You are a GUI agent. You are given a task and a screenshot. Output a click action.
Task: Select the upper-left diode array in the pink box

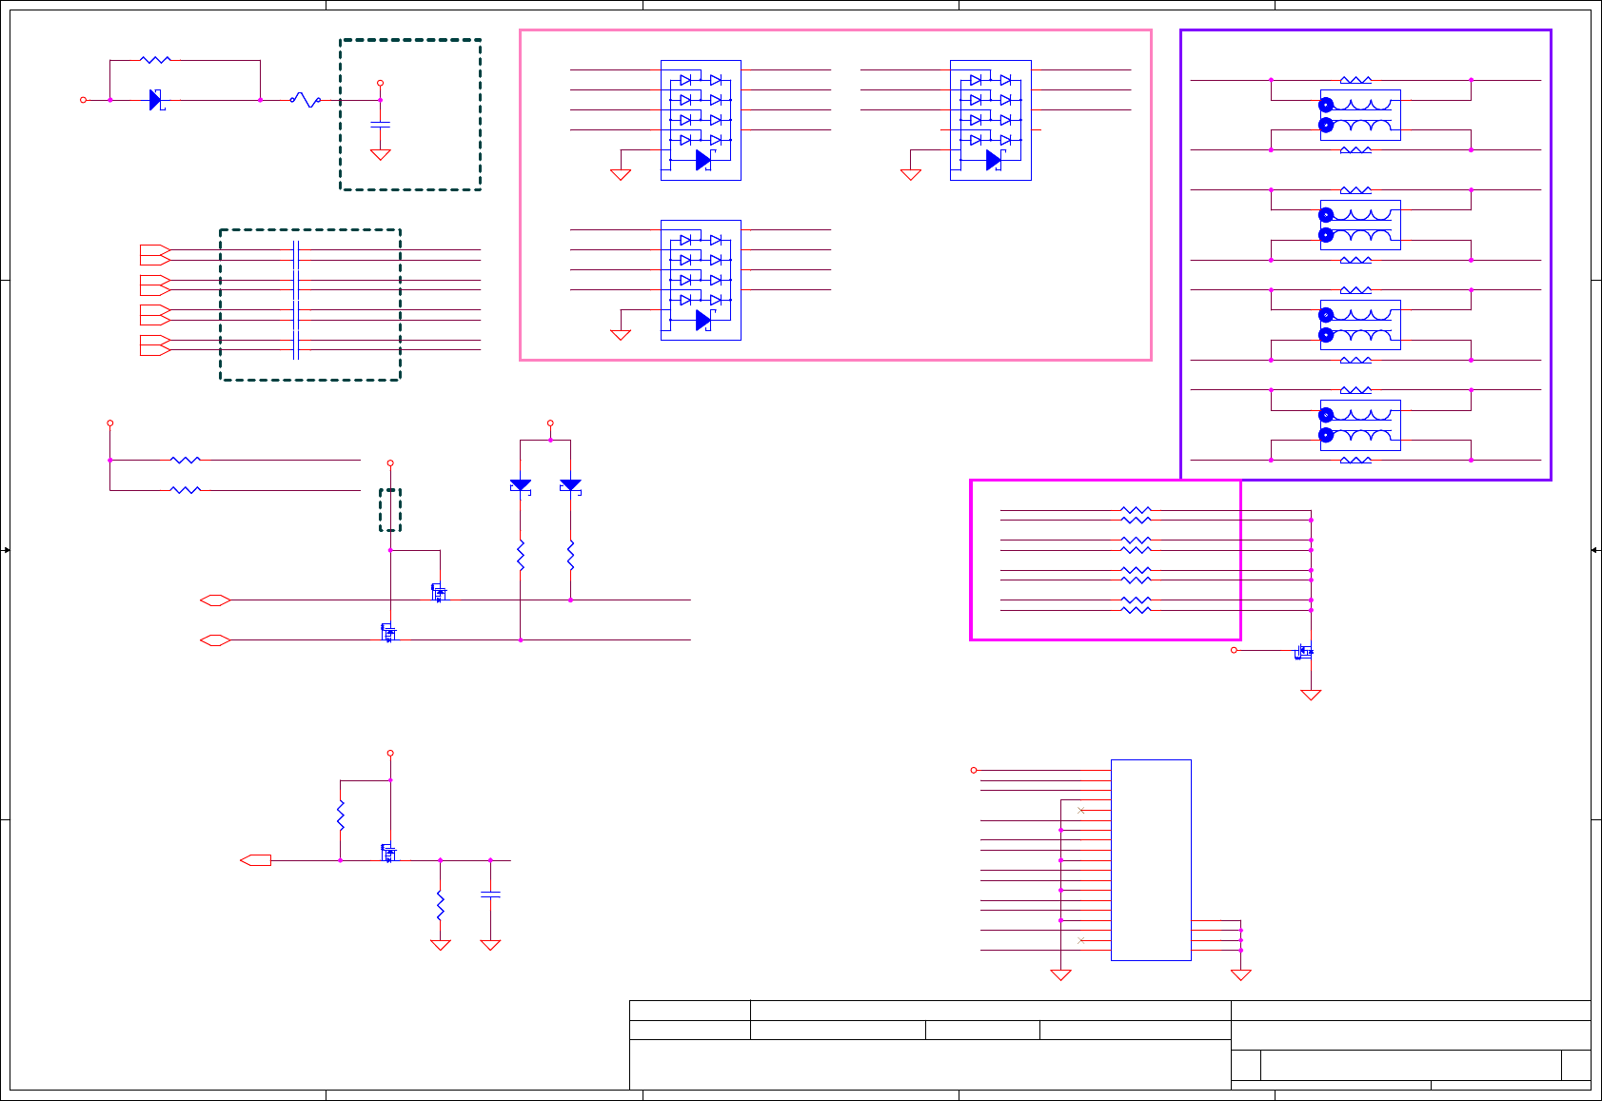coord(701,120)
